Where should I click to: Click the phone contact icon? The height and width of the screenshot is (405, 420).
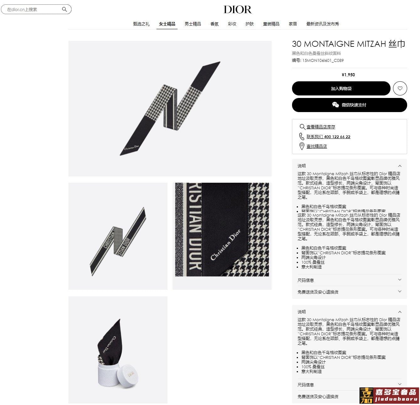(x=302, y=137)
